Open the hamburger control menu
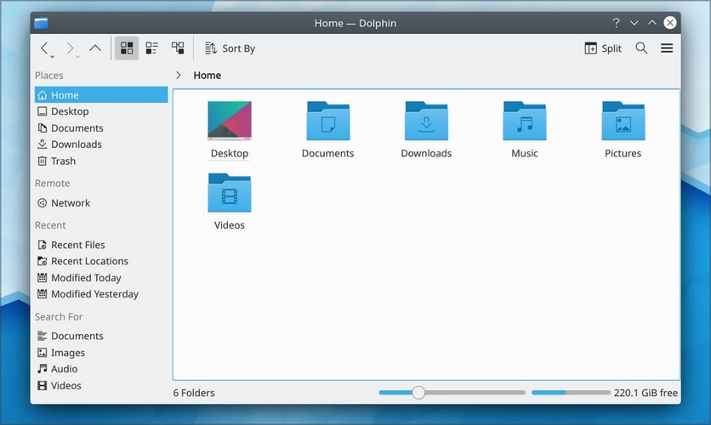The height and width of the screenshot is (425, 711). [667, 48]
